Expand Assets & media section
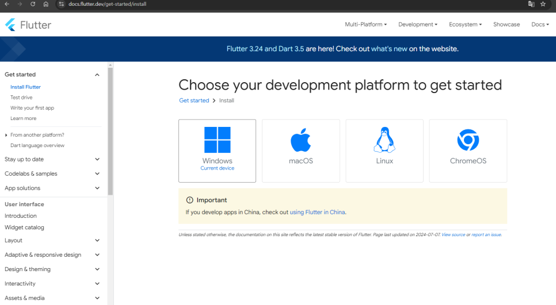Viewport: 556px width, 305px height. [x=52, y=298]
